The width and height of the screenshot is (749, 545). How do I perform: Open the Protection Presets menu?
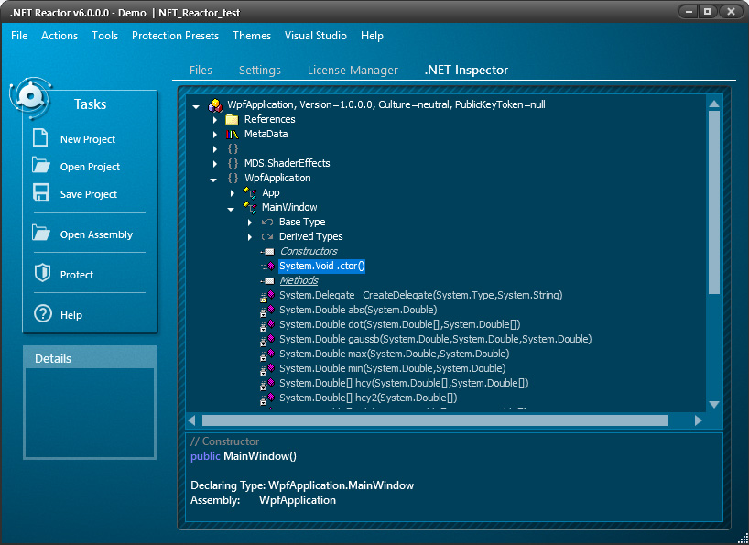[175, 36]
